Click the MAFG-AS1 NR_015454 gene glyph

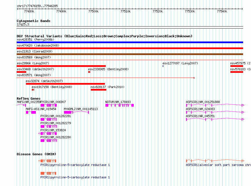pos(31,112)
